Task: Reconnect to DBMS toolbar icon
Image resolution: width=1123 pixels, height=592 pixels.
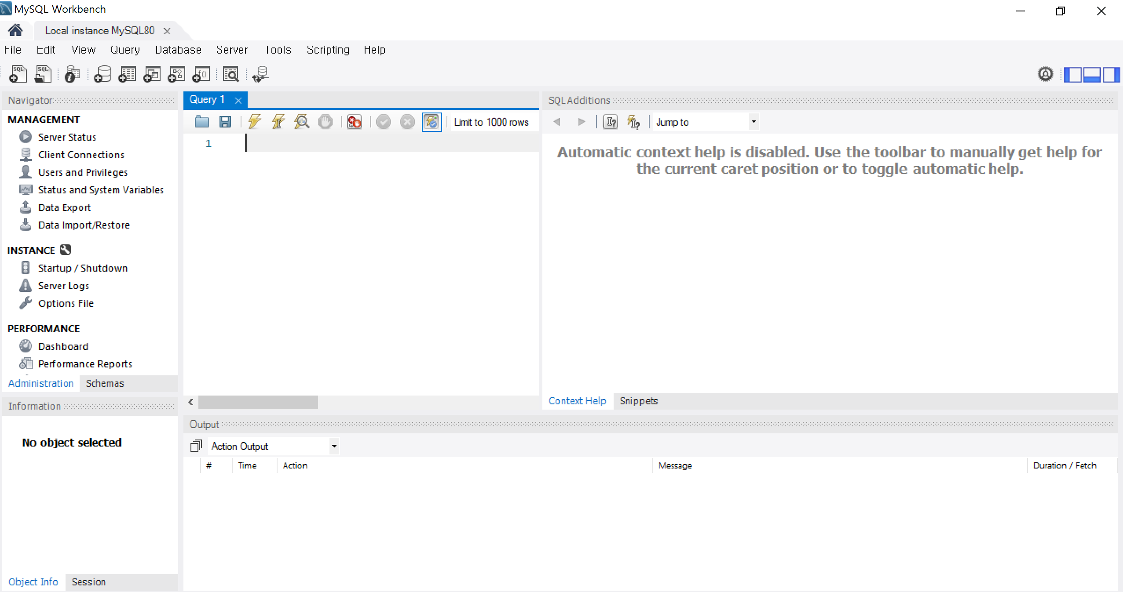Action: pos(260,74)
